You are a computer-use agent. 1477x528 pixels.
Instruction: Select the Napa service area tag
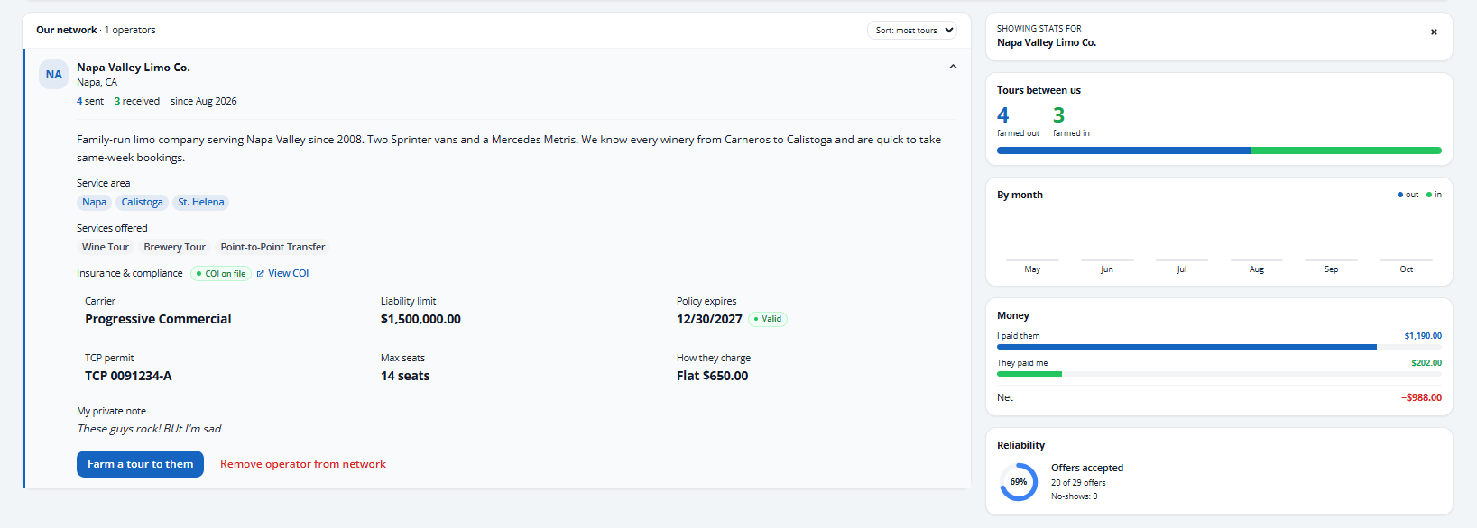94,203
